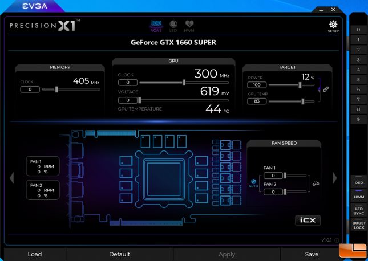Click the Fan 2 speed input field
The image size is (368, 261).
[273, 192]
